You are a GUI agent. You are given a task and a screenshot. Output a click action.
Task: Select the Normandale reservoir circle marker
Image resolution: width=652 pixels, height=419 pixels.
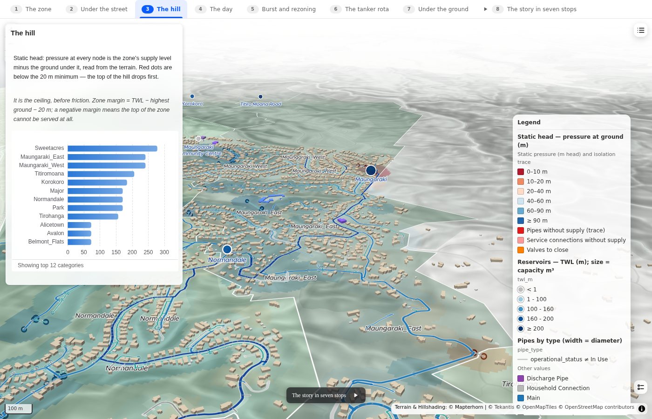click(x=227, y=250)
